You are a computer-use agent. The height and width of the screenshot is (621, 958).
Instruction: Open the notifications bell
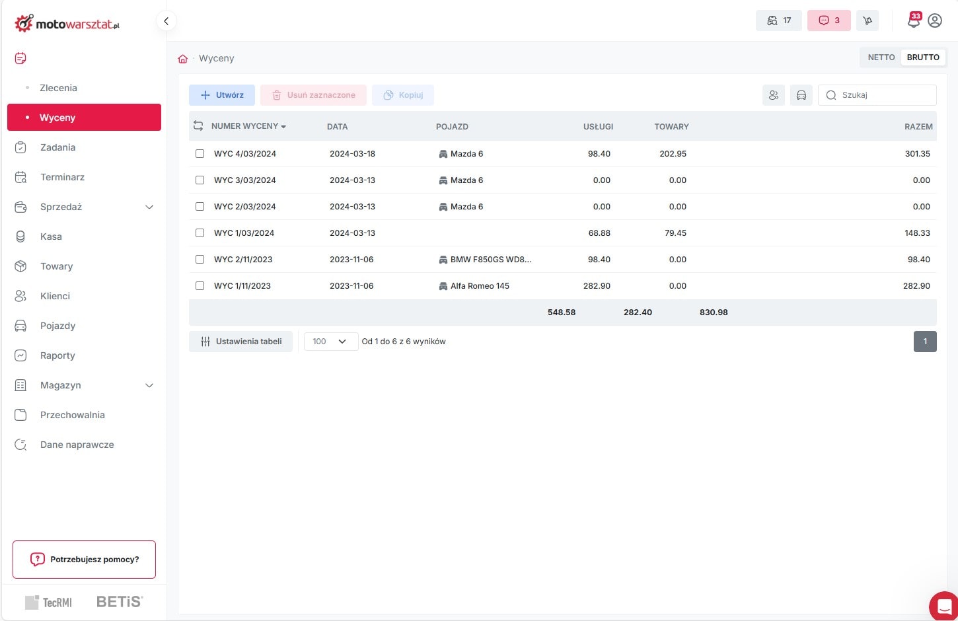click(914, 21)
